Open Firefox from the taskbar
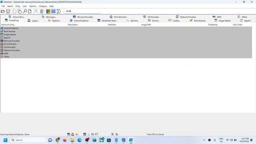 65,140
